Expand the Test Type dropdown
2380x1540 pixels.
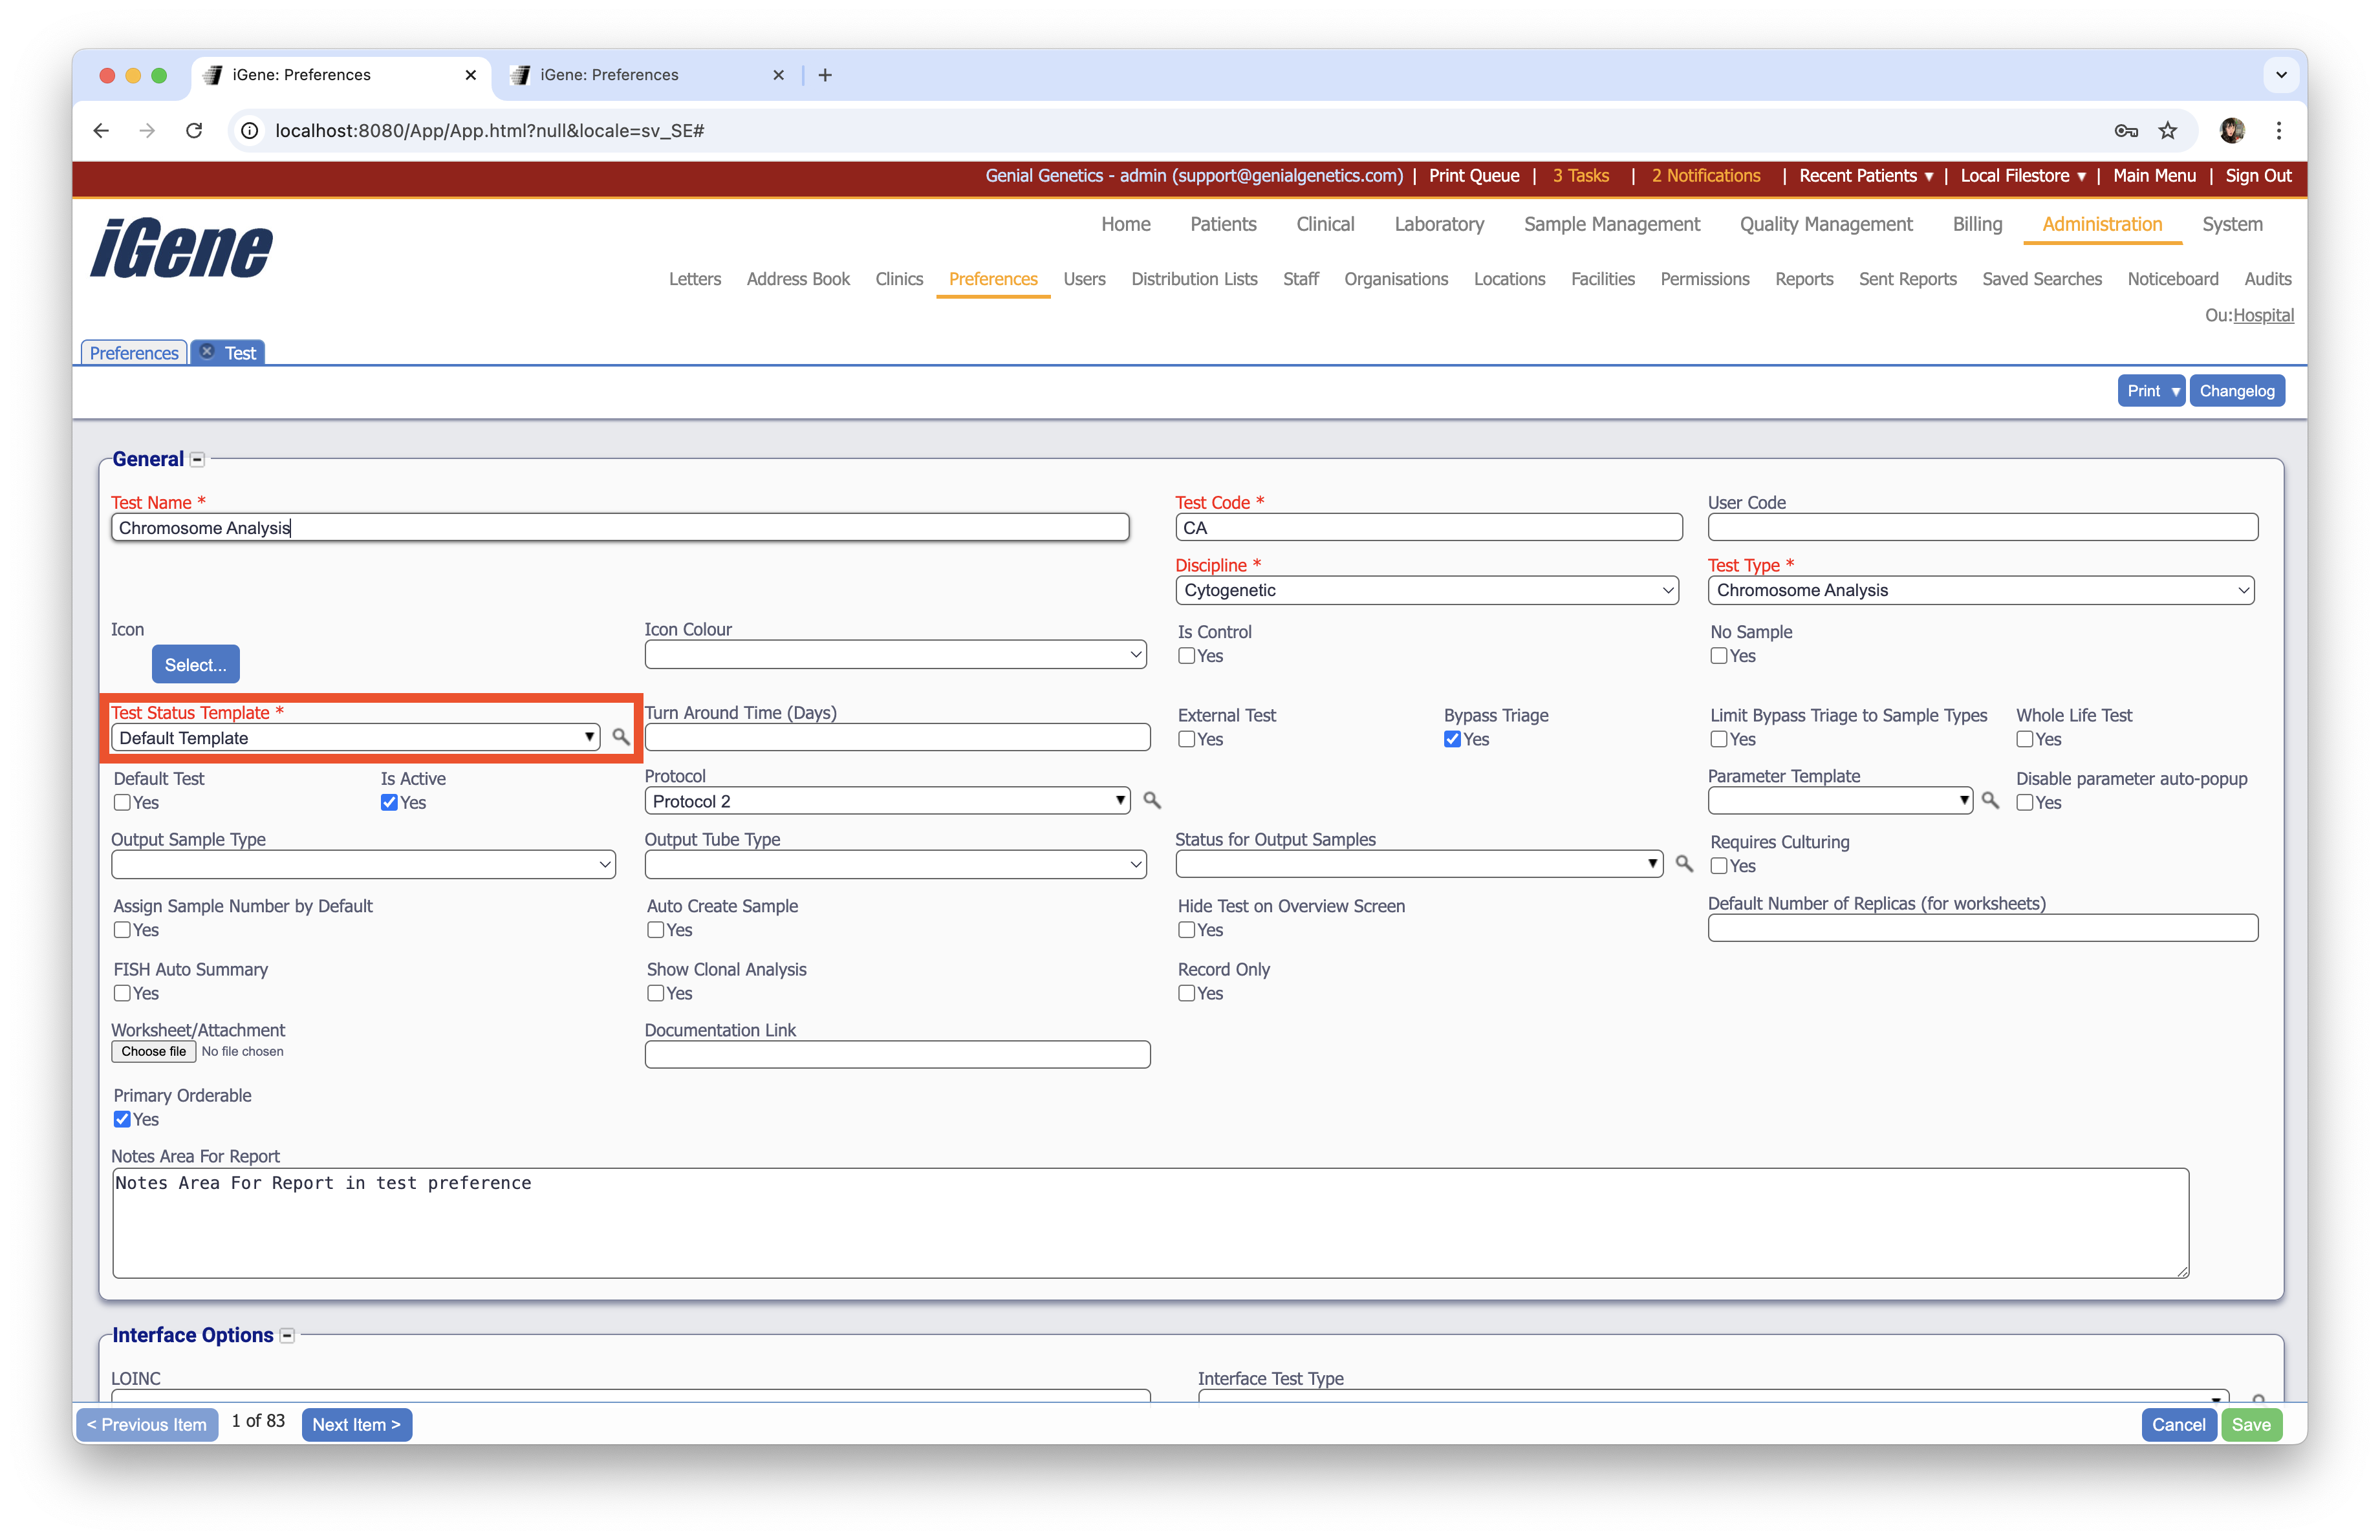pos(1980,591)
